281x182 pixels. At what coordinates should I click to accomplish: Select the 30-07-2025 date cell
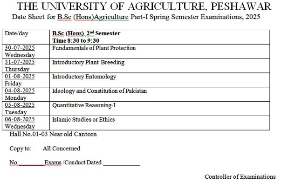(26, 52)
